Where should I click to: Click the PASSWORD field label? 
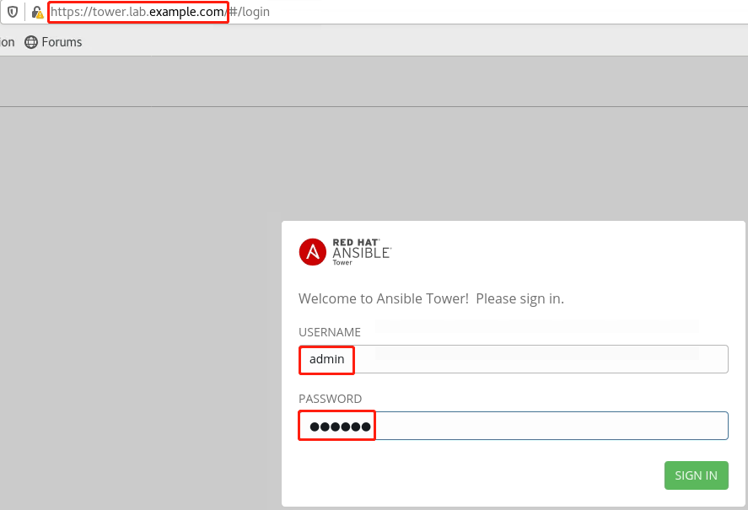(330, 399)
